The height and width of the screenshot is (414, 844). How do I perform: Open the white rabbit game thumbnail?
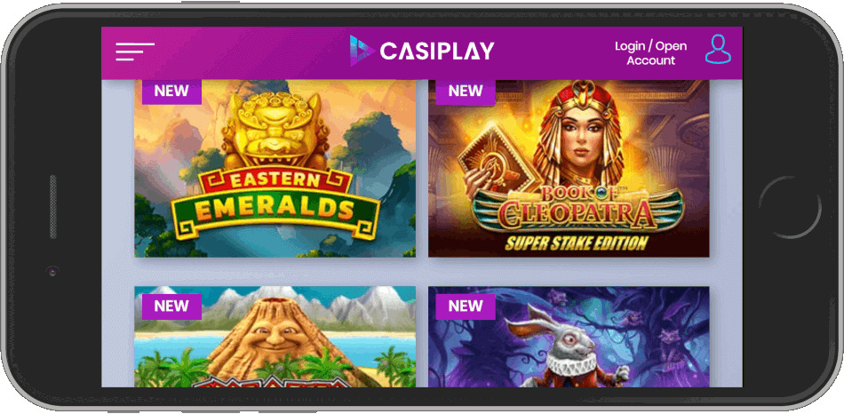pyautogui.click(x=569, y=337)
